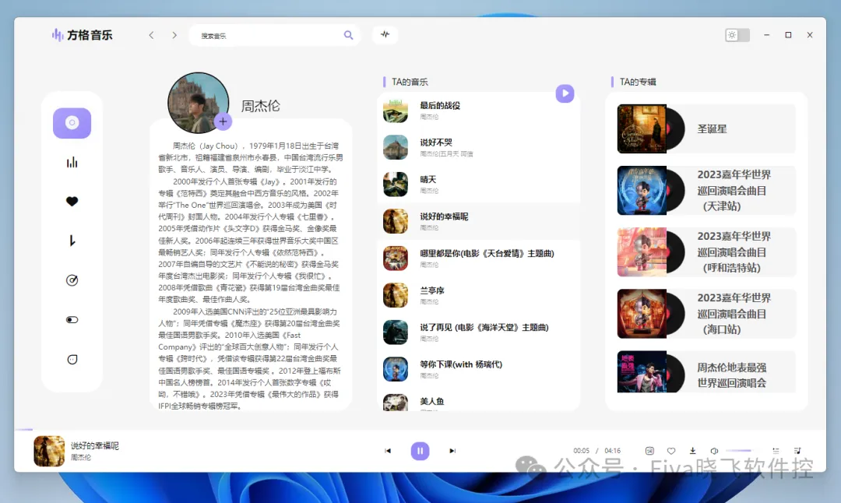Close the 方格音乐 window
This screenshot has height=503, width=841.
[x=810, y=35]
